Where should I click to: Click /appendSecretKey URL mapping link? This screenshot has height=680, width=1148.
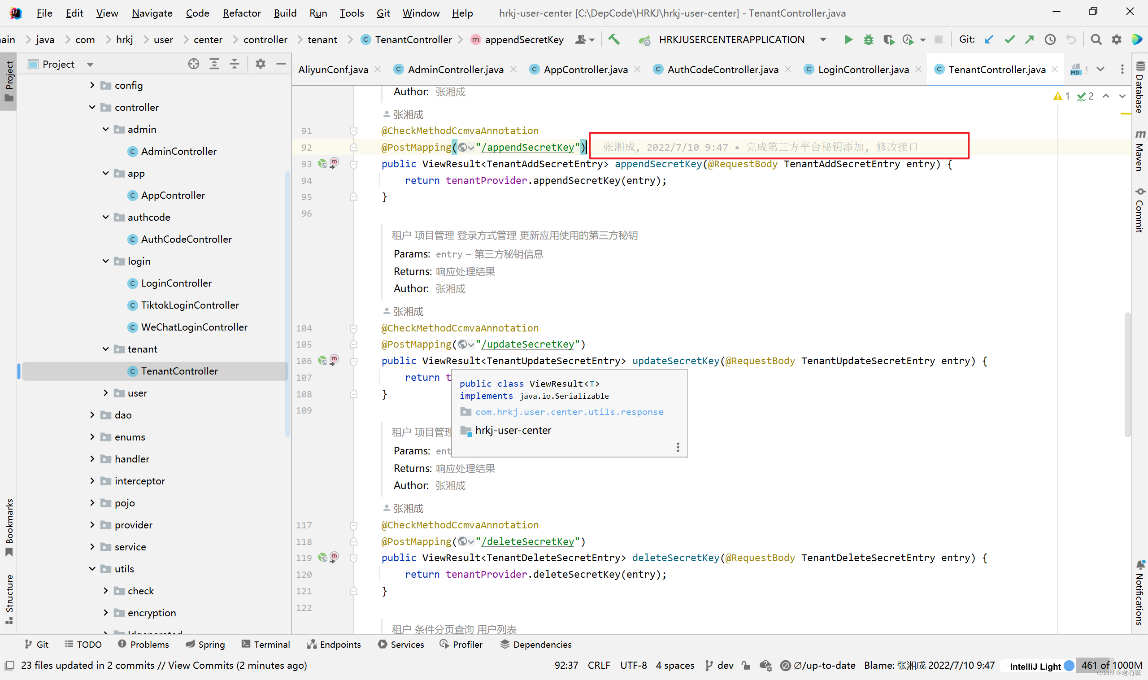[528, 147]
